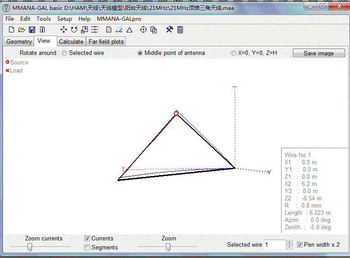Click the hammer and wrench tools icon

click(x=169, y=30)
